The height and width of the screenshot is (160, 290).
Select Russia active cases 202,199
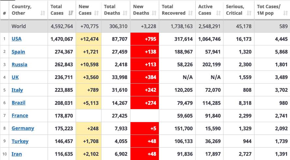[212, 65]
